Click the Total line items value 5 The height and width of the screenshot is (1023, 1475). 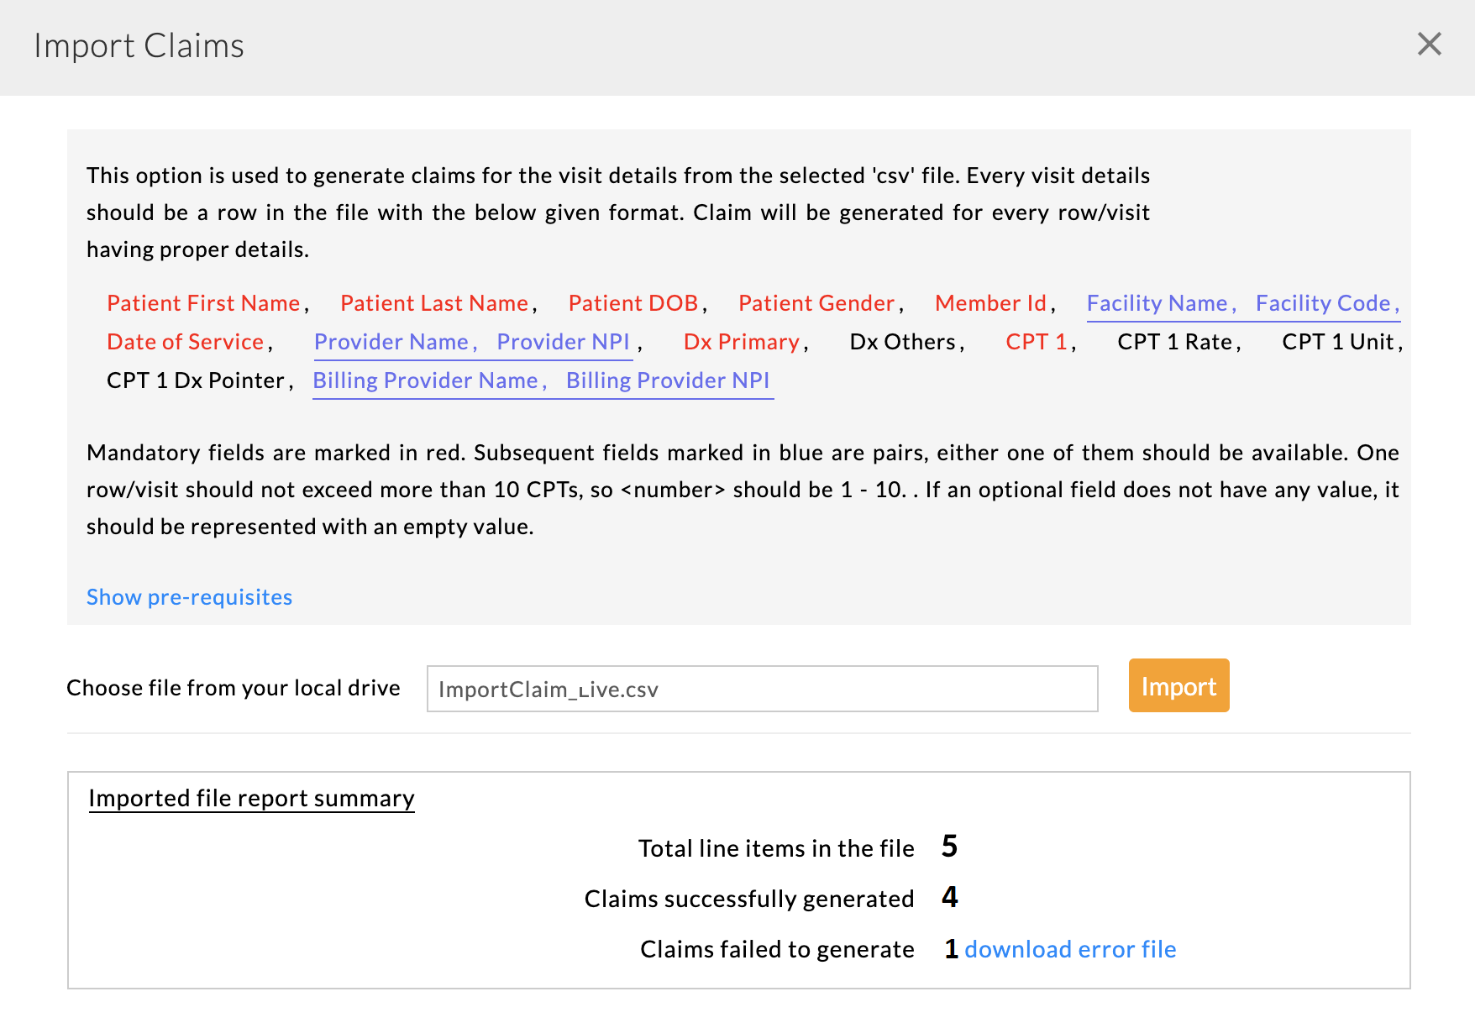point(950,847)
